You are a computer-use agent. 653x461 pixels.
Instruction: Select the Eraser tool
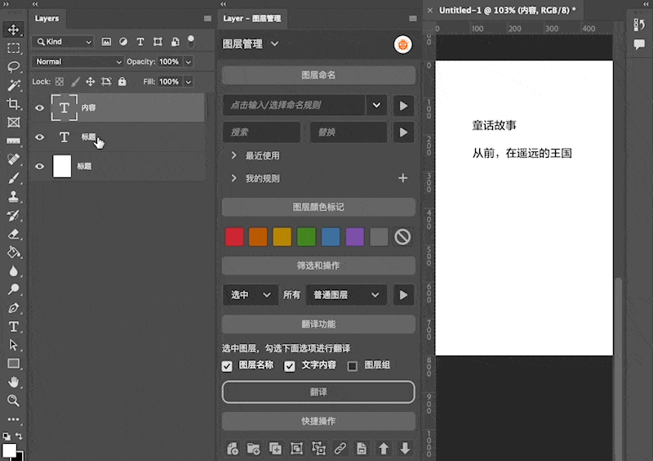(13, 234)
